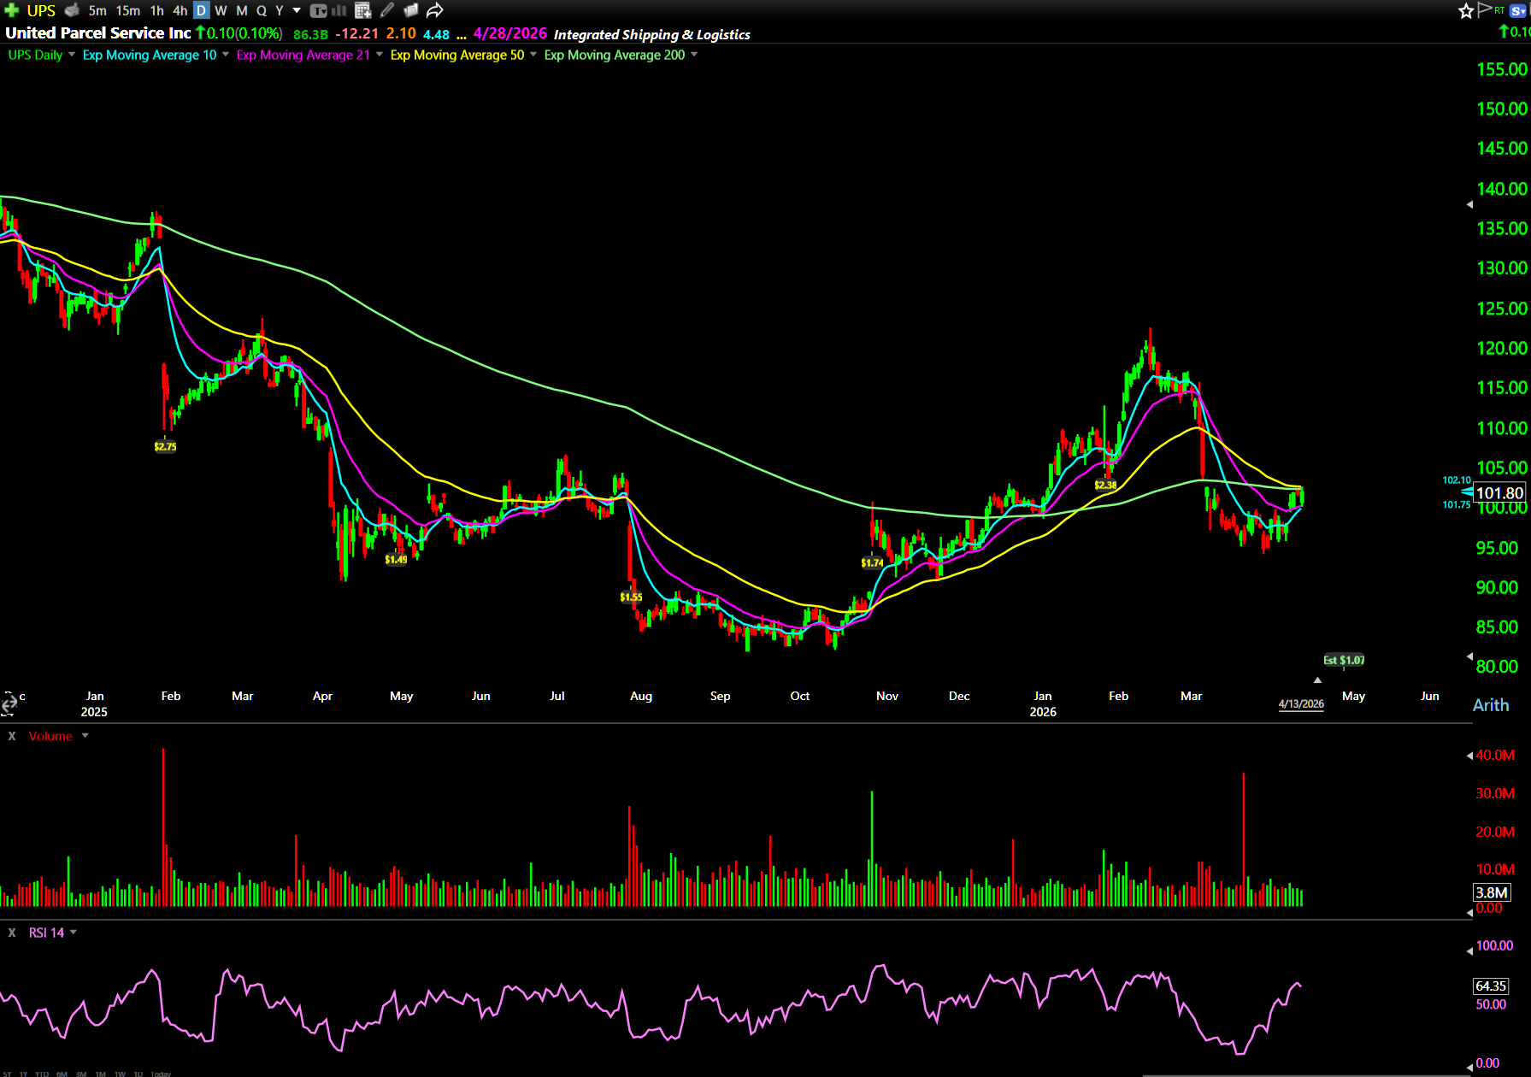Click the 4/28/2026 earnings date
1531x1077 pixels.
(509, 33)
